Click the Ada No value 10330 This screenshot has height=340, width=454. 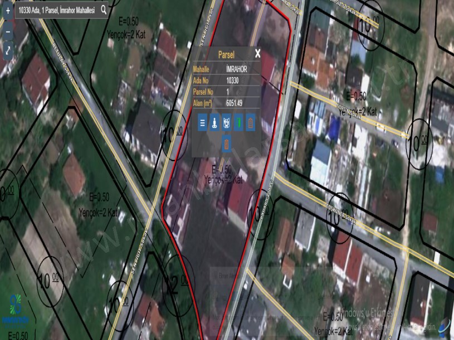(x=233, y=80)
